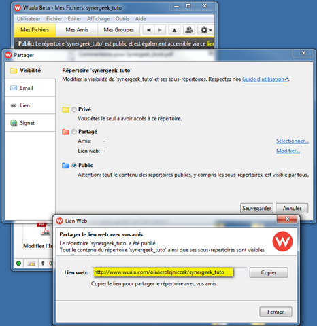
Task: Select the Public visibility option
Action: coord(74,166)
